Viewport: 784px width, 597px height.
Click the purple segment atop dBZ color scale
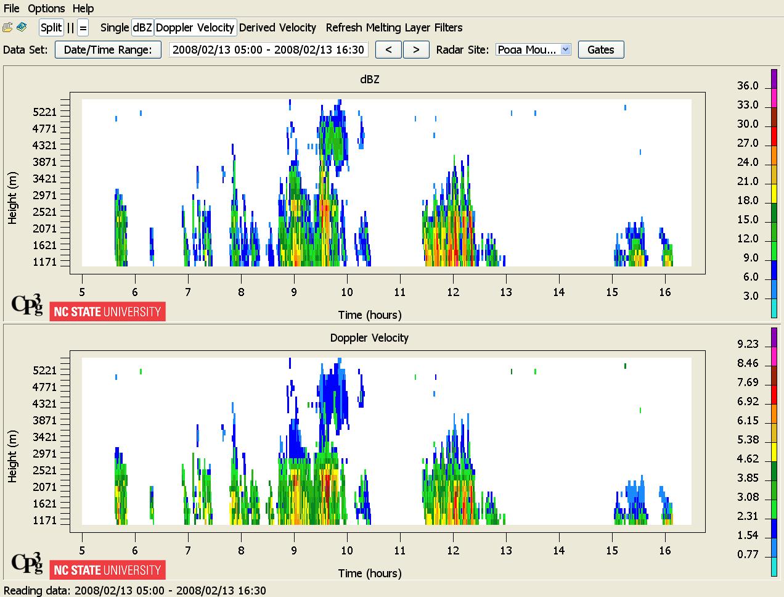(774, 79)
